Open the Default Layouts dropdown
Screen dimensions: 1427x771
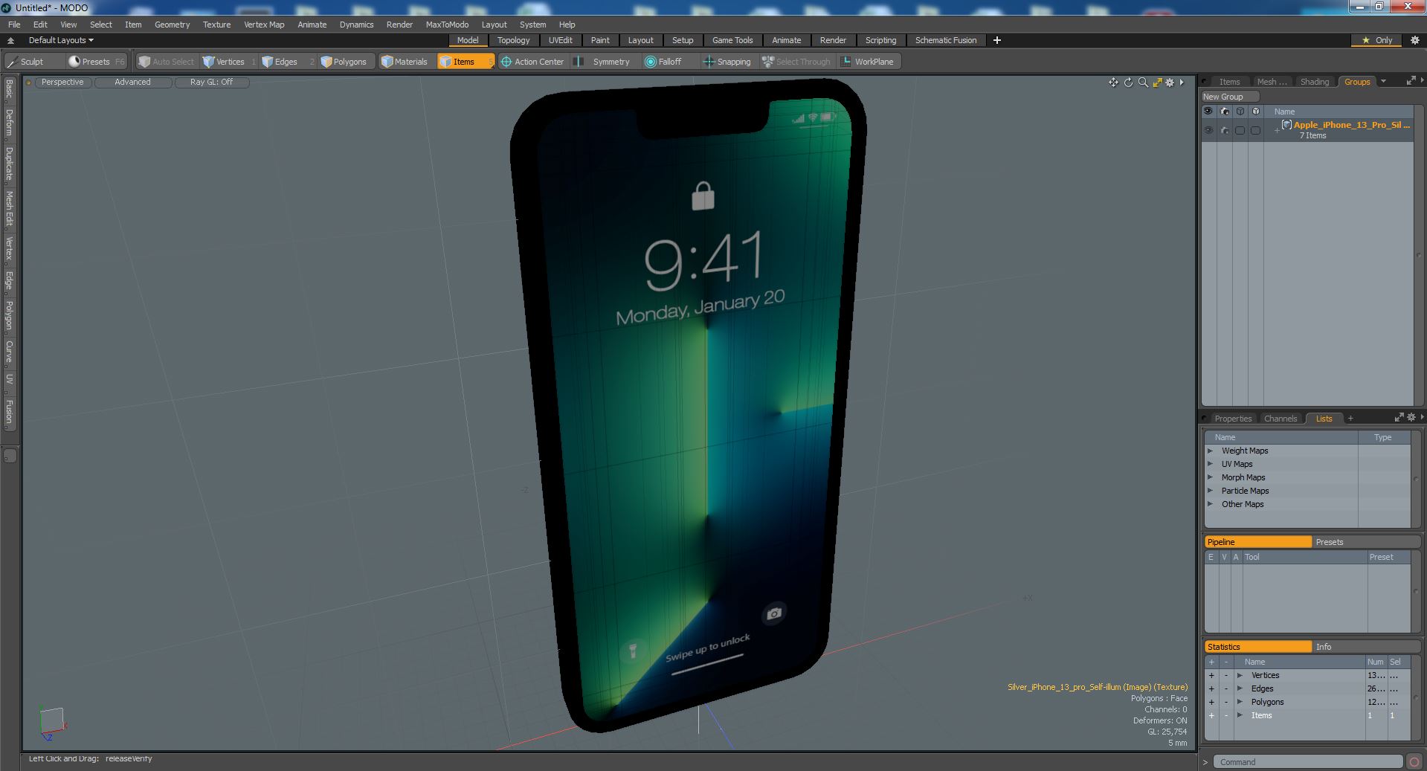pyautogui.click(x=61, y=40)
